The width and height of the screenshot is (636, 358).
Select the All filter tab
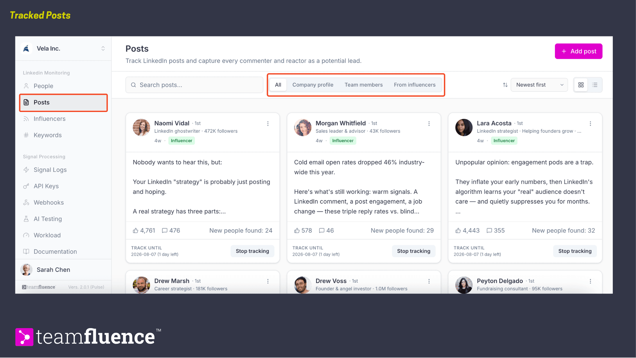pyautogui.click(x=278, y=85)
